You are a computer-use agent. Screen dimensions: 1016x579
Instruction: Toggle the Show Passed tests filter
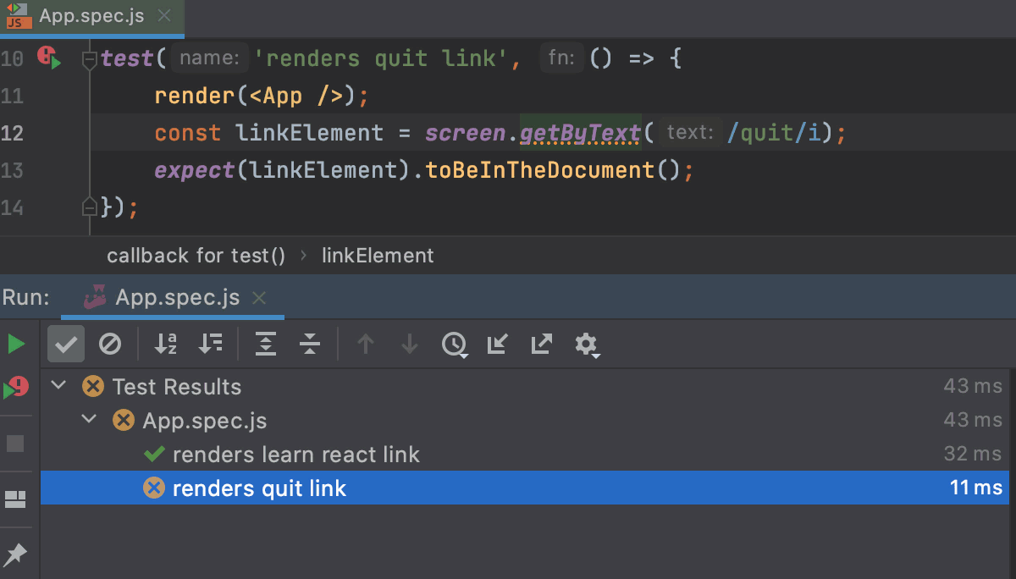tap(66, 344)
